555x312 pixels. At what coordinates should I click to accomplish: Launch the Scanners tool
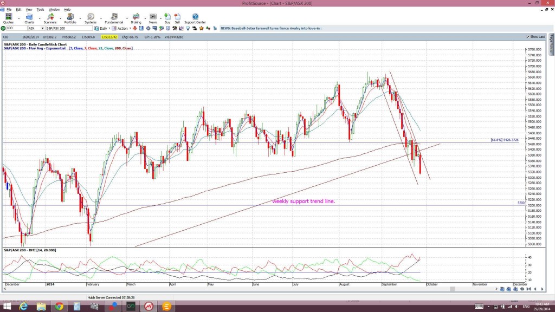[50, 18]
